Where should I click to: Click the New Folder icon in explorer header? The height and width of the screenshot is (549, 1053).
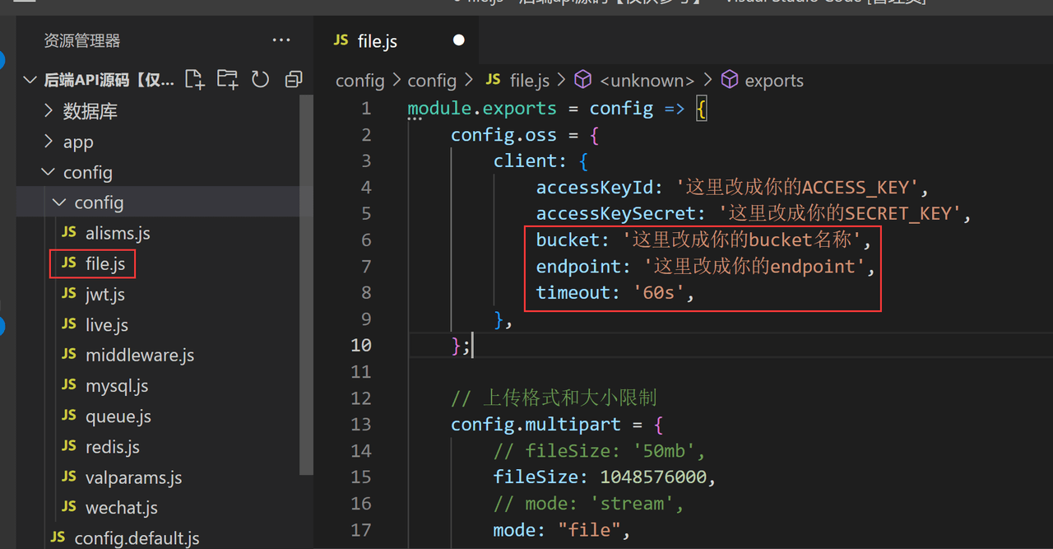click(x=227, y=79)
